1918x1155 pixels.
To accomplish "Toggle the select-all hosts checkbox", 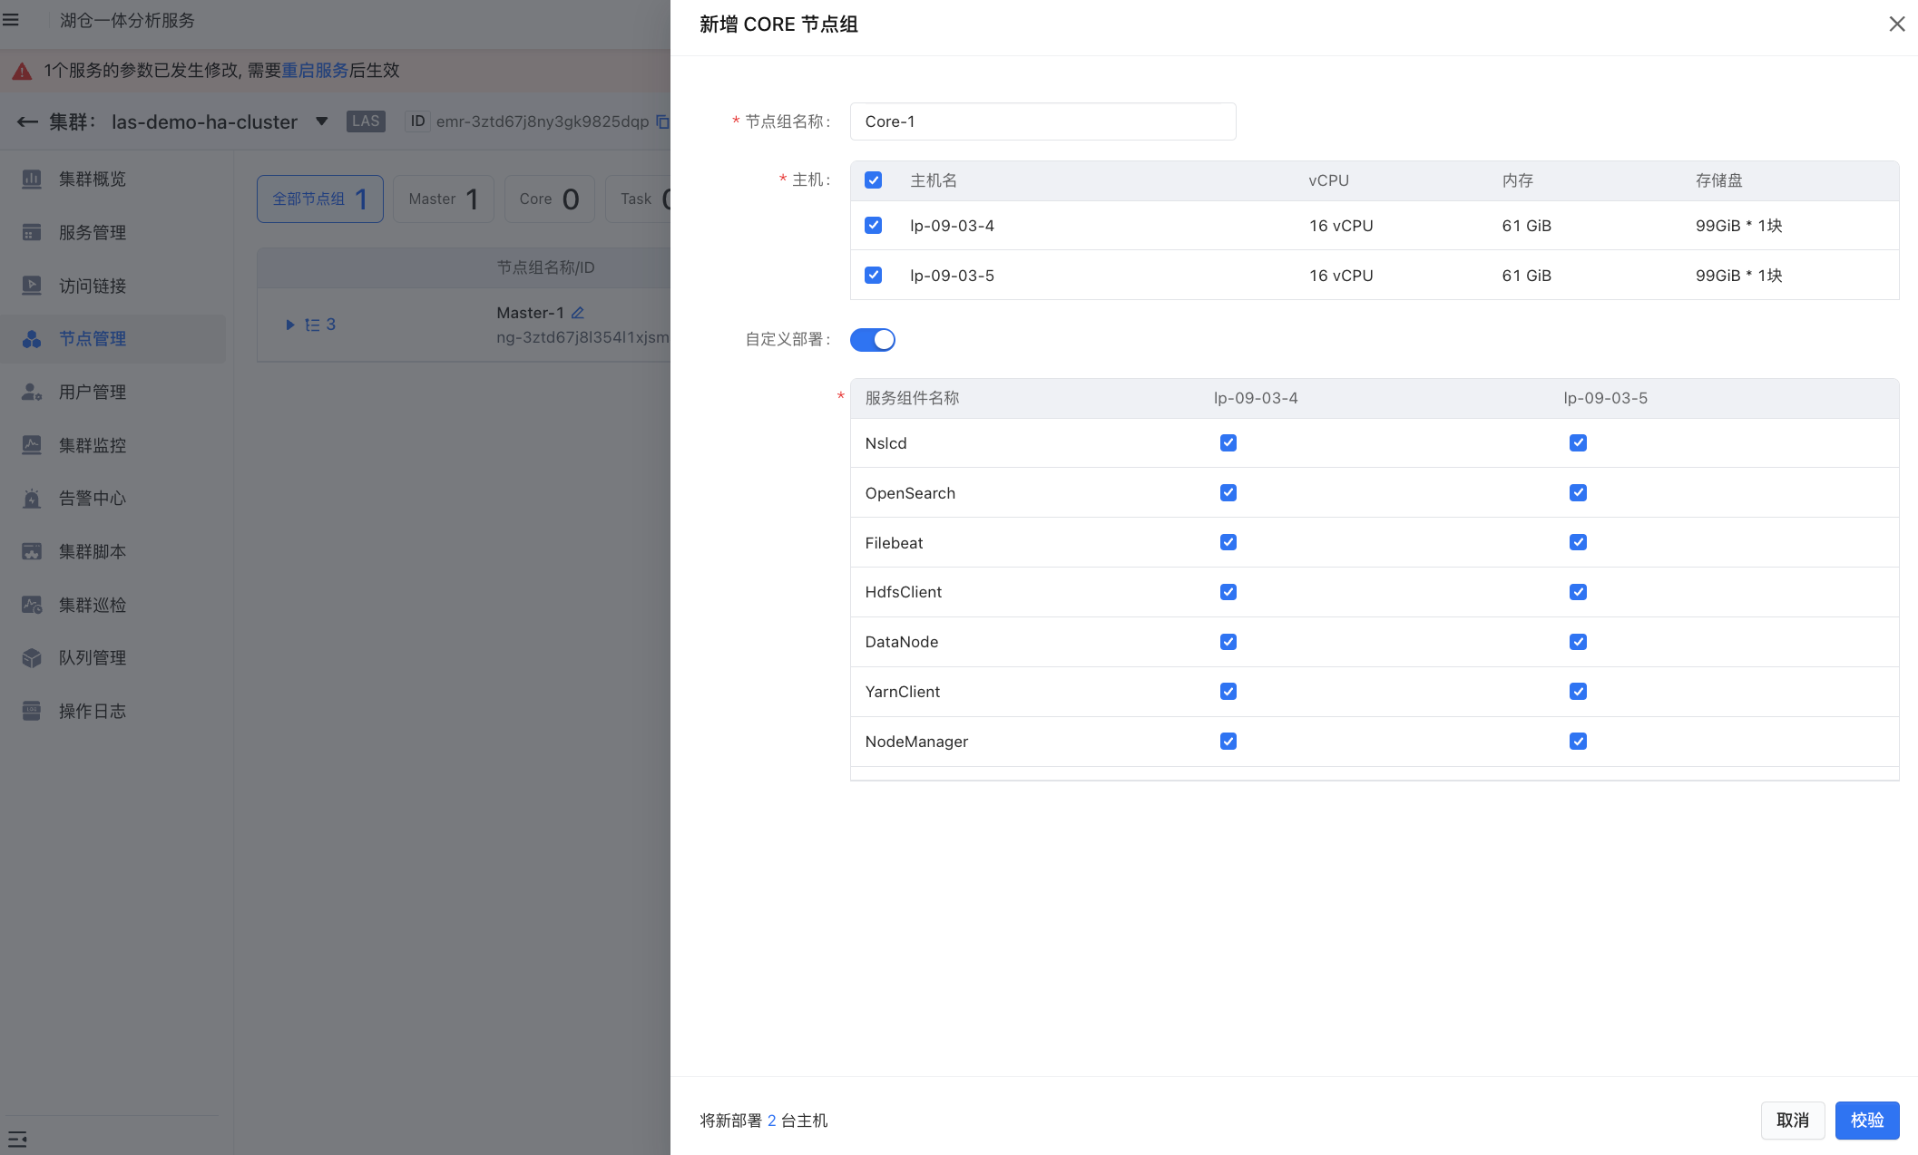I will point(873,180).
